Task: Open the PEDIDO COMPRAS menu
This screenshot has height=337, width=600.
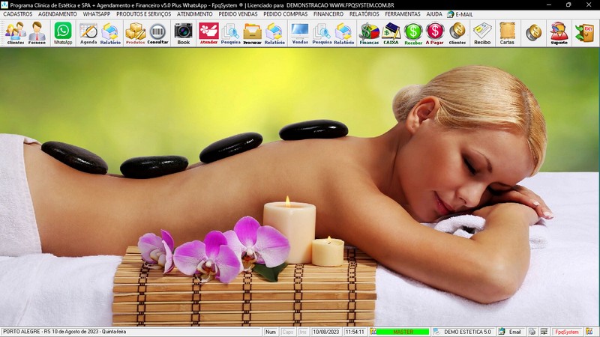Action: point(286,13)
